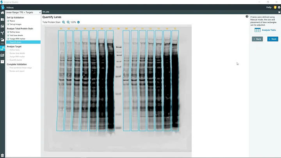Open image display settings gear next to 120%
This screenshot has width=281, height=158.
pos(78,22)
